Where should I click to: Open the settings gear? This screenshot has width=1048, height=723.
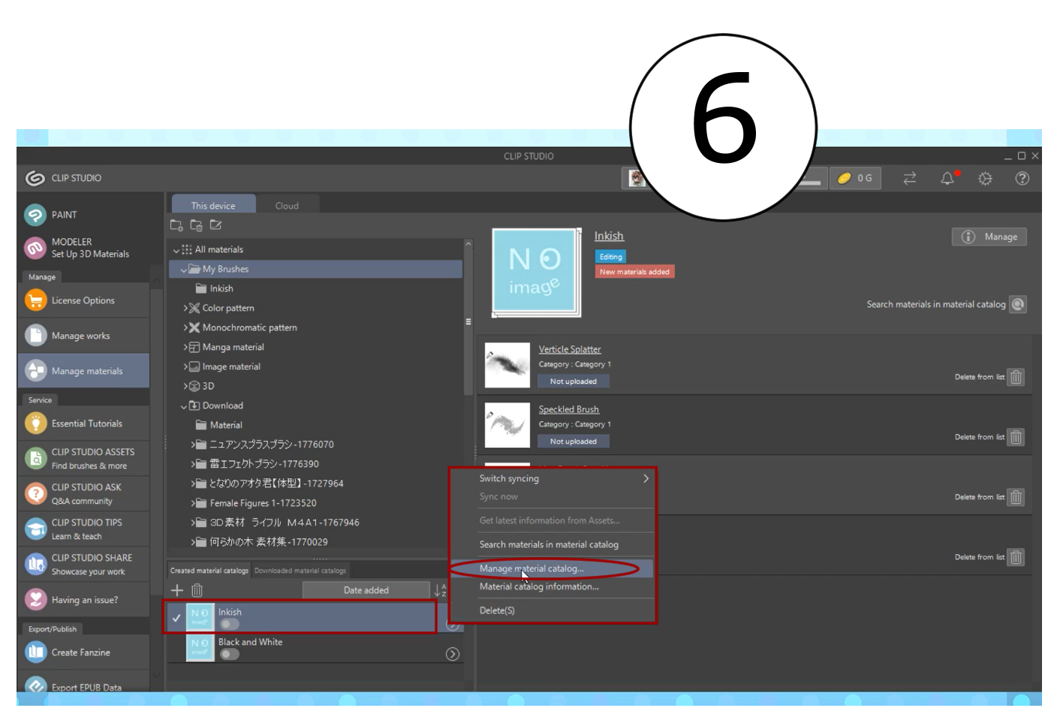(985, 178)
